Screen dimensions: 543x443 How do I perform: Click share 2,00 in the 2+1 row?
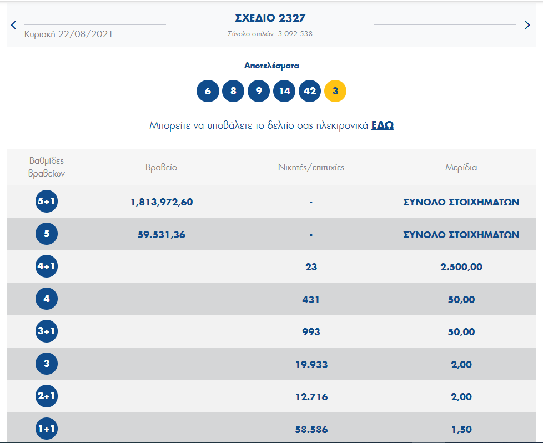[x=461, y=396]
